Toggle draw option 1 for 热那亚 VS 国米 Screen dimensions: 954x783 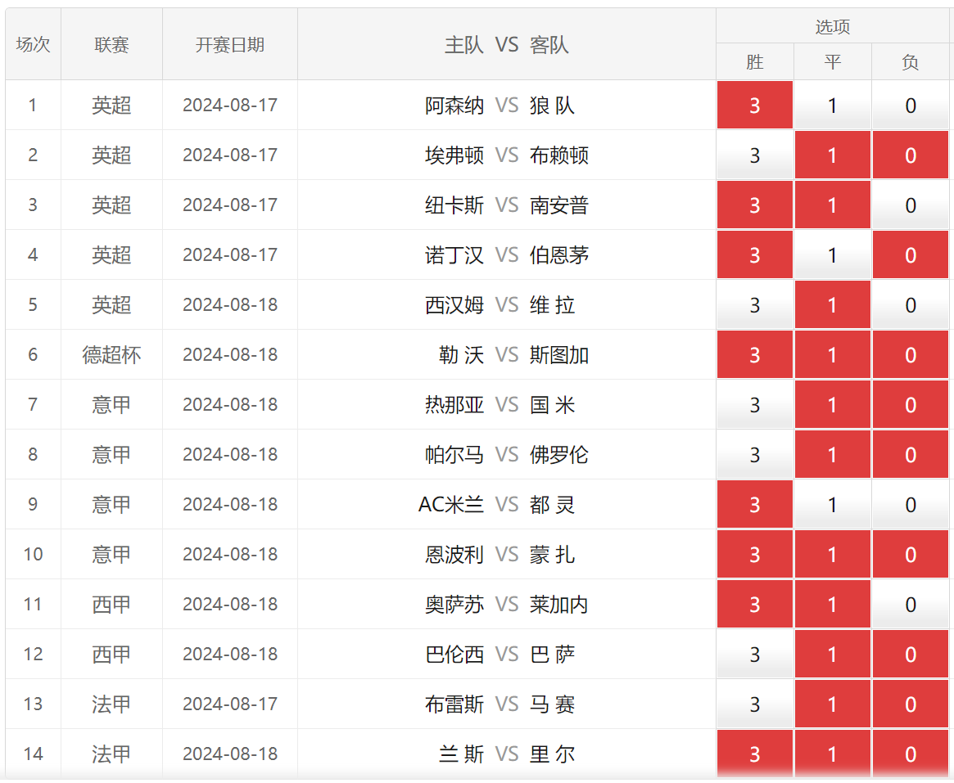[832, 404]
